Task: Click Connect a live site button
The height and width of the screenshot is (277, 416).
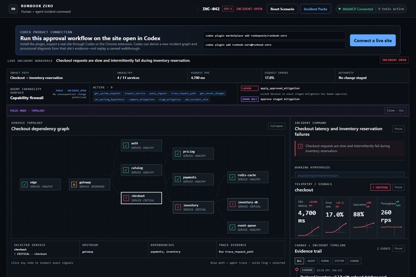Action: pyautogui.click(x=373, y=40)
